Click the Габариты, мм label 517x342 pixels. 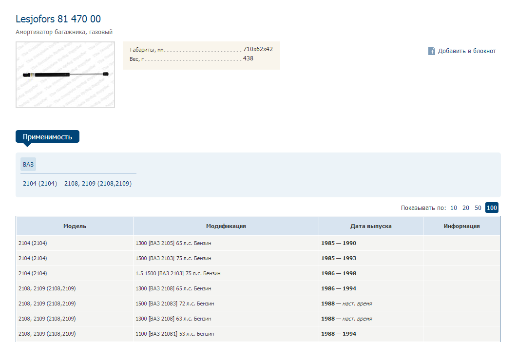point(147,50)
